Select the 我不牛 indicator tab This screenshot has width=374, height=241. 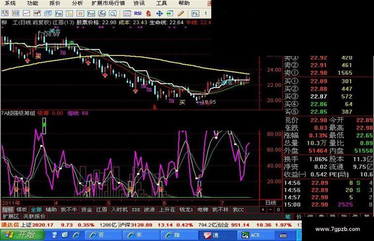click(x=69, y=209)
